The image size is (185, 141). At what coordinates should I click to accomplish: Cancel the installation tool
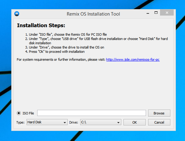(x=159, y=122)
